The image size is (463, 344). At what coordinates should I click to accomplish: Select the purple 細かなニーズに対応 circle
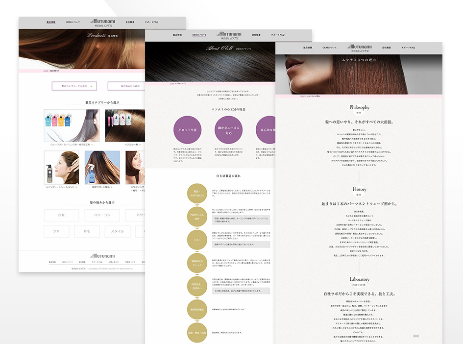tap(228, 130)
